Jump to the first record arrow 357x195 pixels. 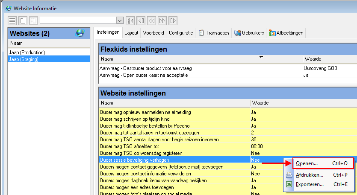pos(131,20)
